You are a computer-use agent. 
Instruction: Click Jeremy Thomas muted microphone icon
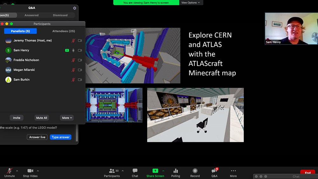(73, 41)
